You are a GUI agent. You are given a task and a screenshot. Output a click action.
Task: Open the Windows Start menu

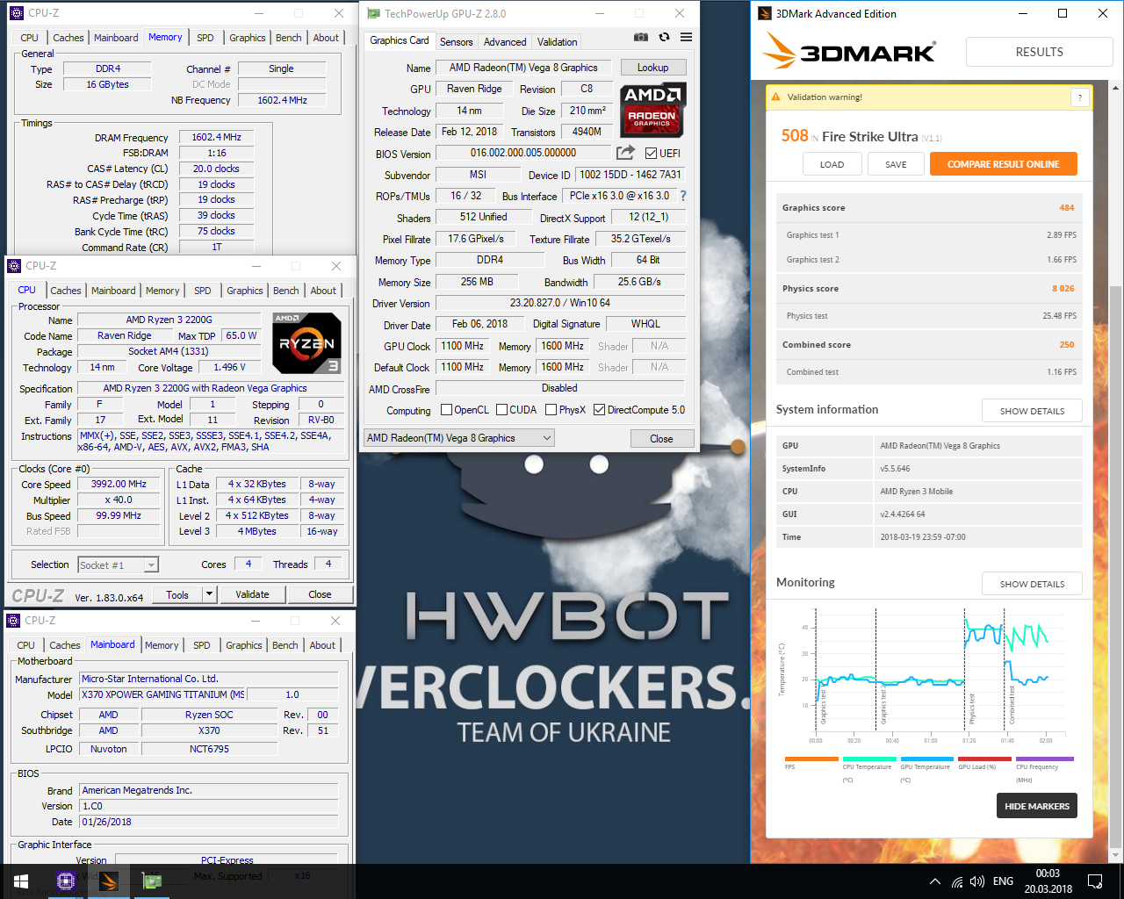21,881
